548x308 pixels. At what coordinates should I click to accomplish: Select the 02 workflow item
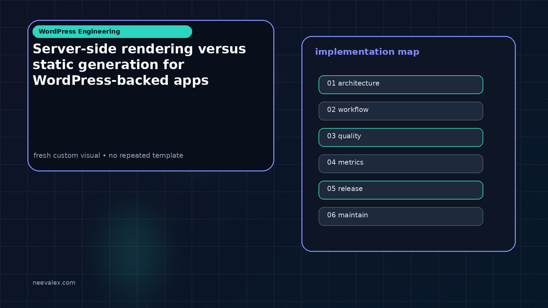pyautogui.click(x=401, y=111)
